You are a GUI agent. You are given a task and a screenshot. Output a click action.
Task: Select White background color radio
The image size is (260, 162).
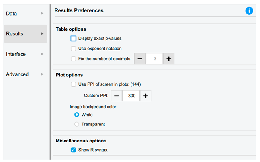click(x=77, y=115)
